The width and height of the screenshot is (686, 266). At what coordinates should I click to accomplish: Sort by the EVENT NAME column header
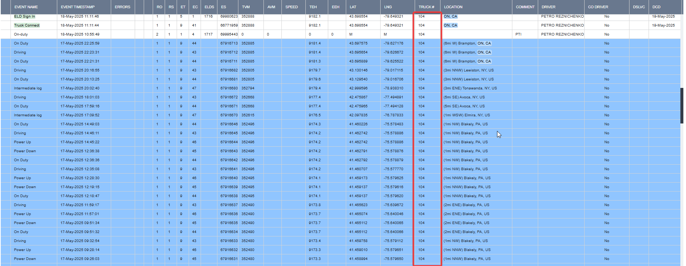click(26, 7)
